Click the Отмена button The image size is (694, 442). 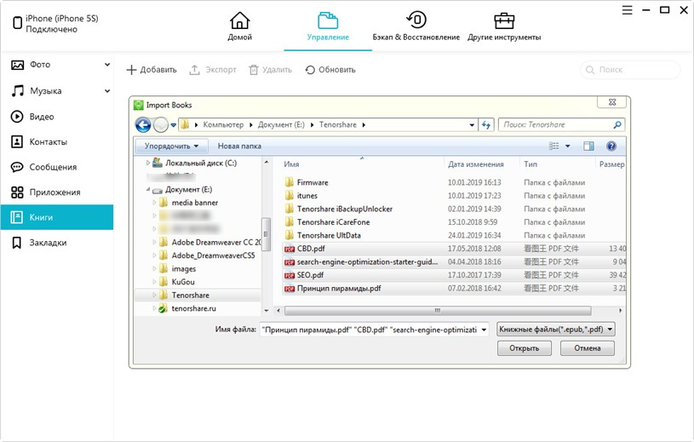pos(588,348)
